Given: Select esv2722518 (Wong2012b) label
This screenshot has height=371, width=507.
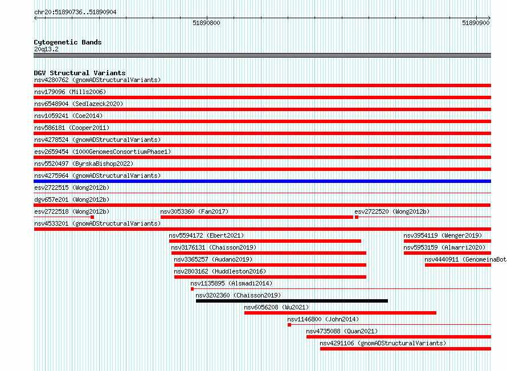Looking at the screenshot, I should point(72,211).
